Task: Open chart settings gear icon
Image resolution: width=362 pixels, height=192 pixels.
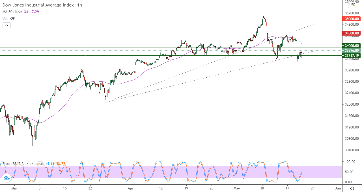Action: click(352, 188)
